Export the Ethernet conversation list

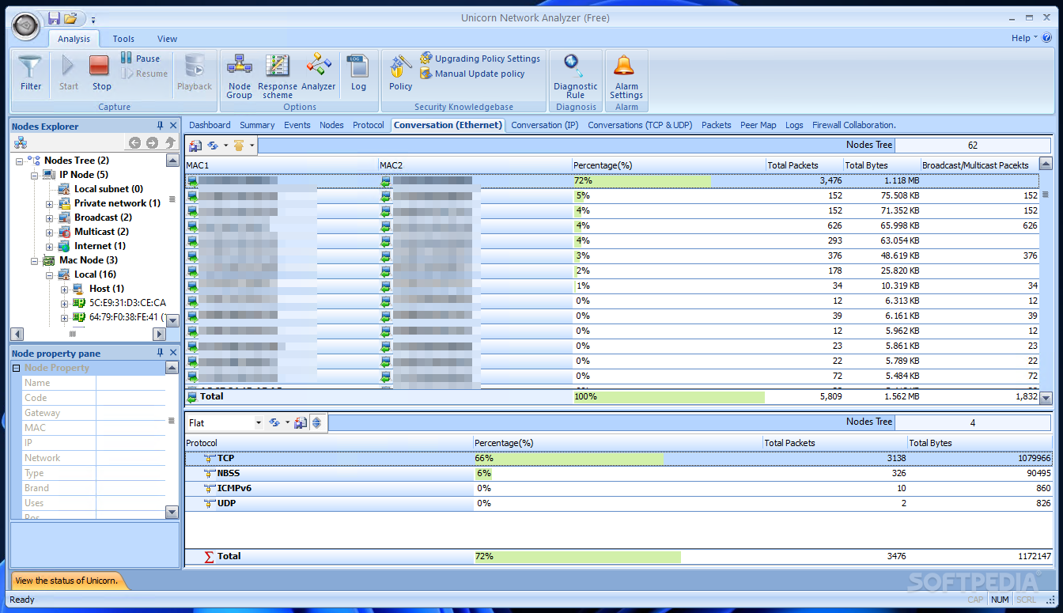click(195, 146)
